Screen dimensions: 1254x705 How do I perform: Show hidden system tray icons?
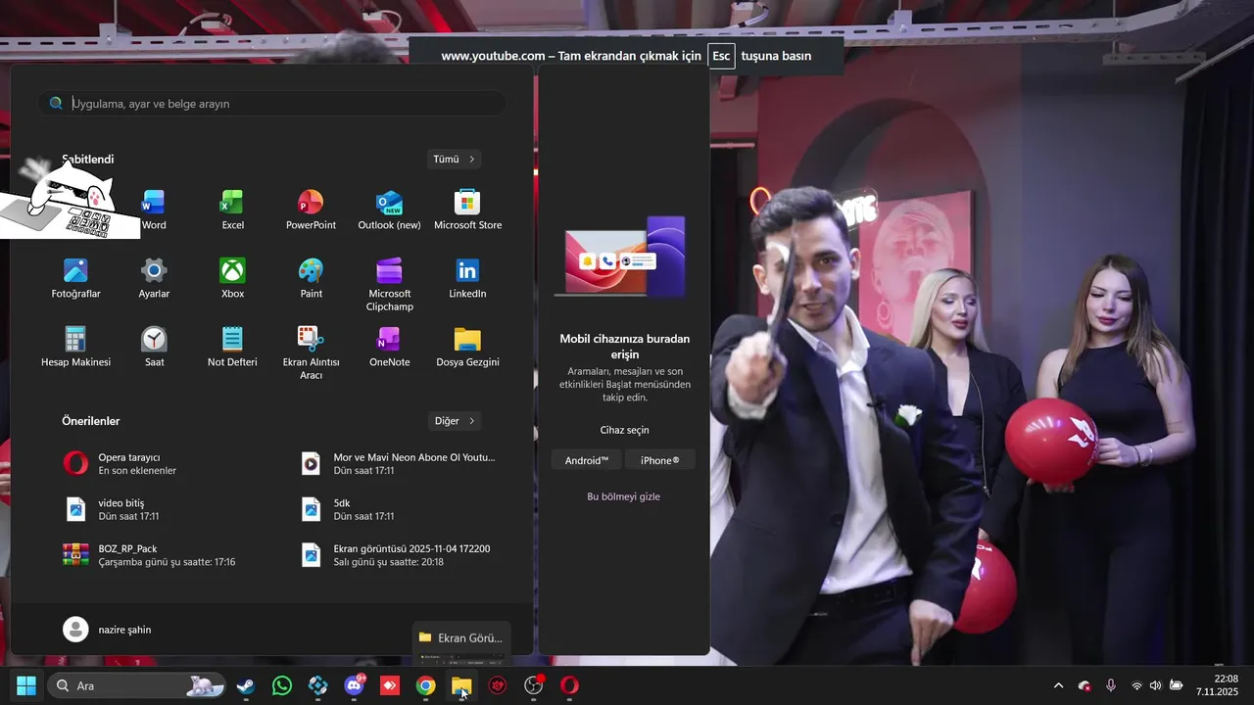pos(1058,685)
